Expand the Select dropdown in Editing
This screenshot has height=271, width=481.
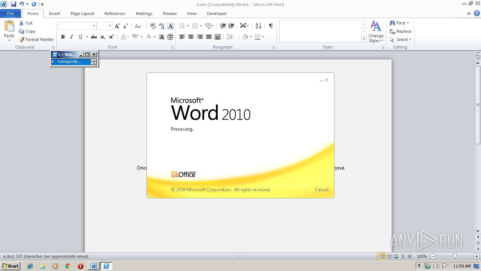(x=410, y=40)
